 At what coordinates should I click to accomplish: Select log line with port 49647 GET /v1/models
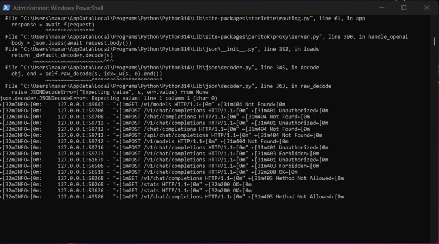click(143, 105)
